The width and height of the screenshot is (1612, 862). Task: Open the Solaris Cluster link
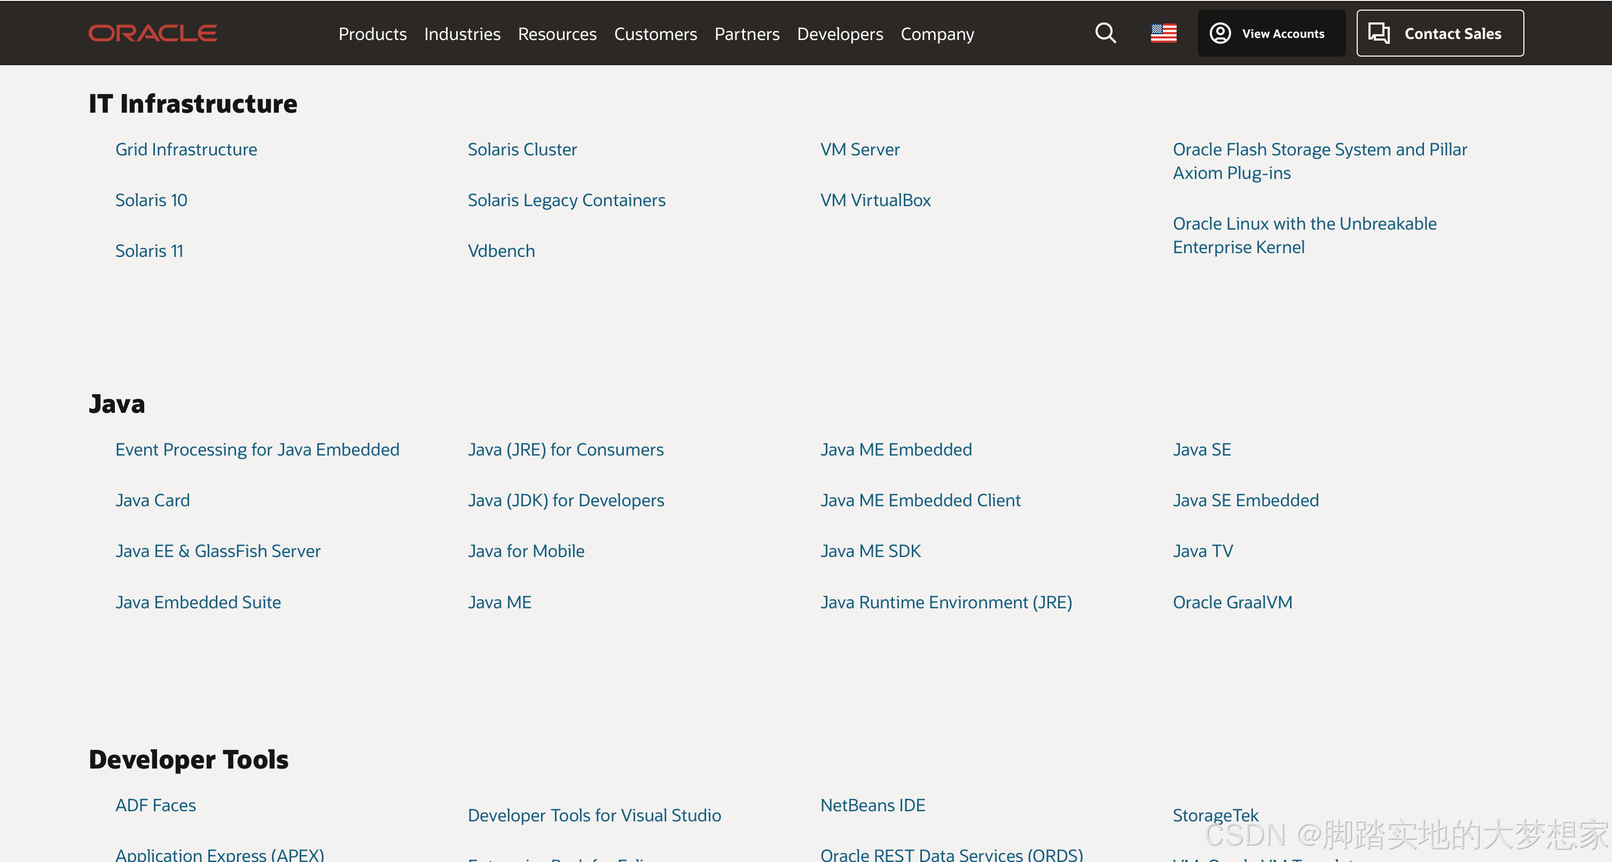click(x=522, y=150)
